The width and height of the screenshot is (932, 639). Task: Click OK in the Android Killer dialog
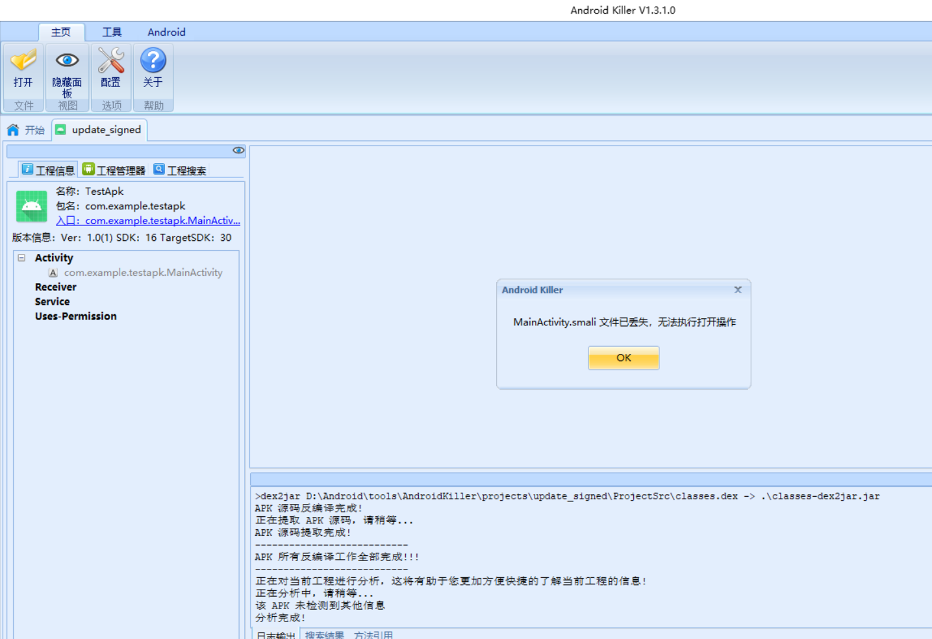click(623, 358)
